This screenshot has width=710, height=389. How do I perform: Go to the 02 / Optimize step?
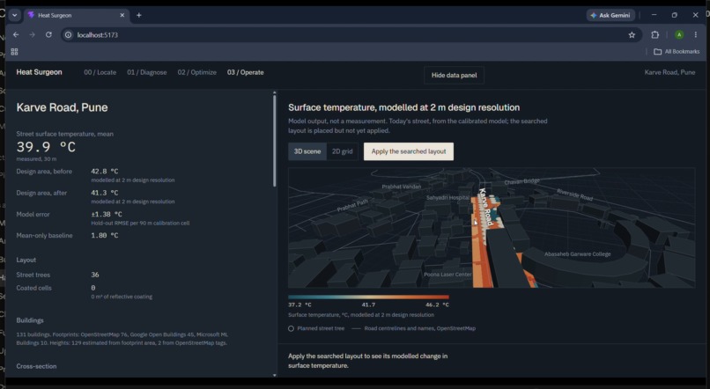click(197, 72)
